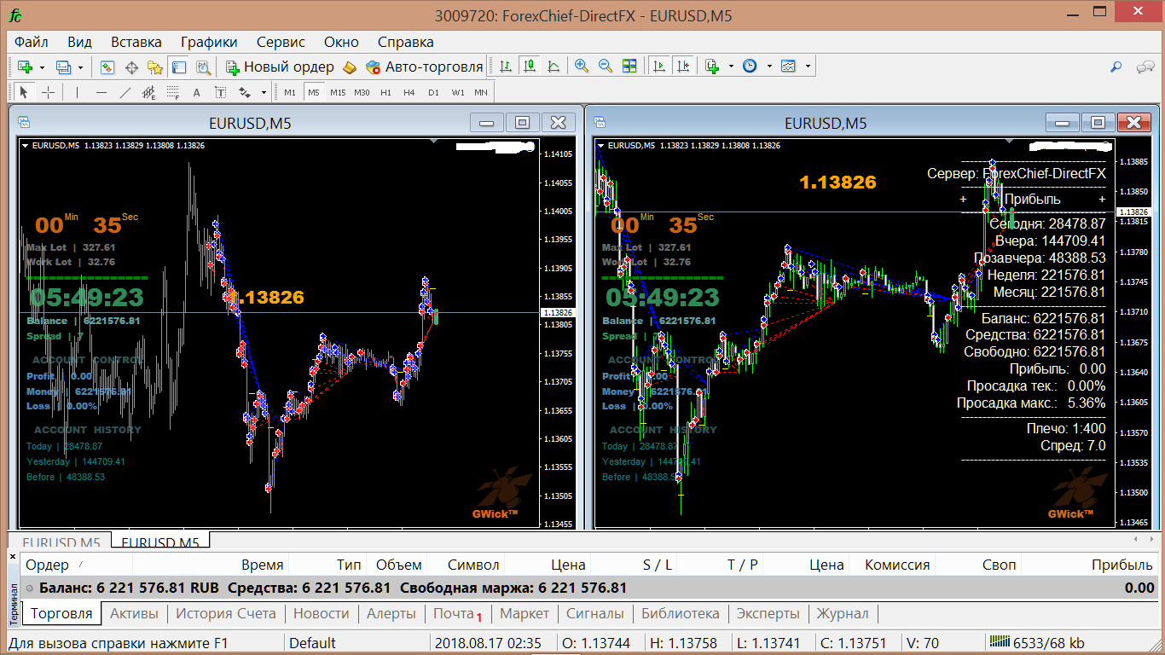Tile chart windows icon

point(629,67)
